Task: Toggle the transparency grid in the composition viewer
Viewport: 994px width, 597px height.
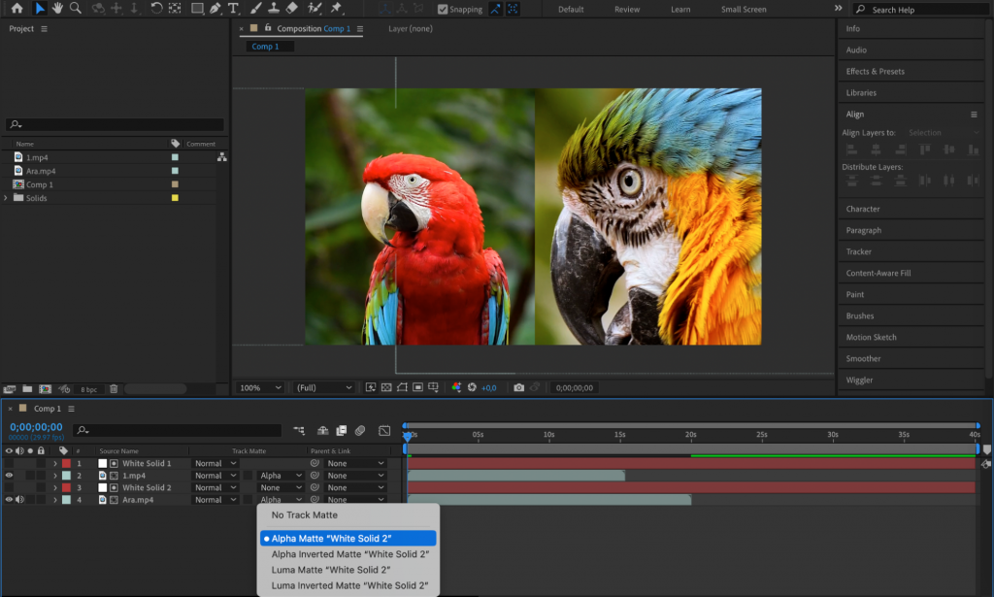Action: (x=386, y=387)
